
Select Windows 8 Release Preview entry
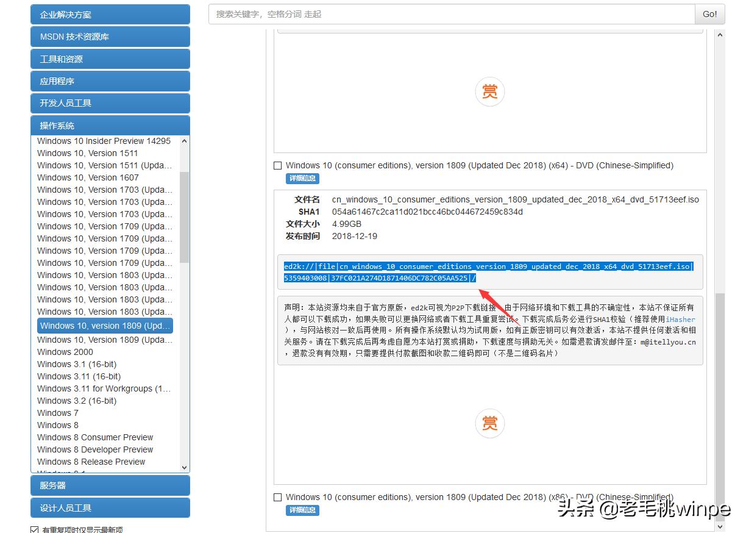coord(91,462)
